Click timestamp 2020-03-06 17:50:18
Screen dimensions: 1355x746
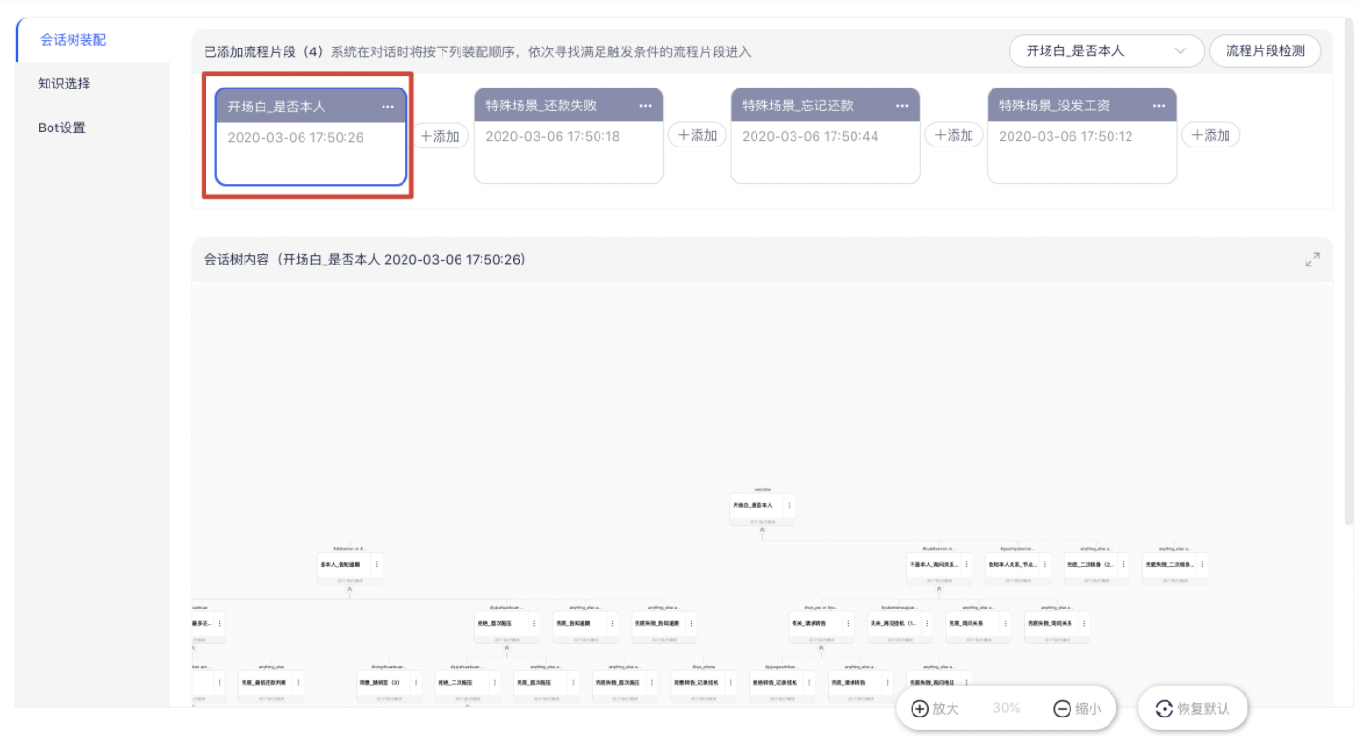pyautogui.click(x=553, y=136)
